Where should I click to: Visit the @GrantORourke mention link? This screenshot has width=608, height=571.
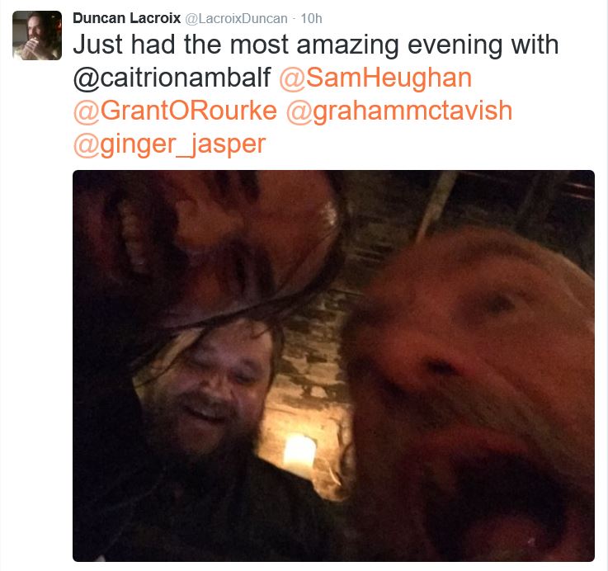point(175,111)
